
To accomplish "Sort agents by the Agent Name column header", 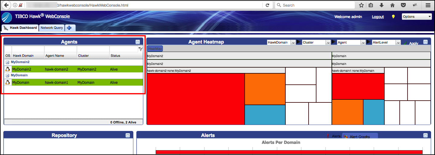I will point(60,56).
